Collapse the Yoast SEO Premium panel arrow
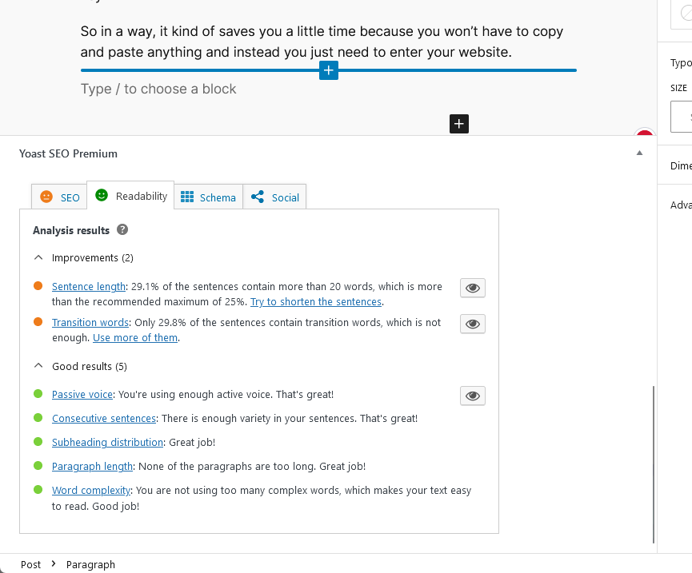The width and height of the screenshot is (692, 573). click(x=639, y=153)
